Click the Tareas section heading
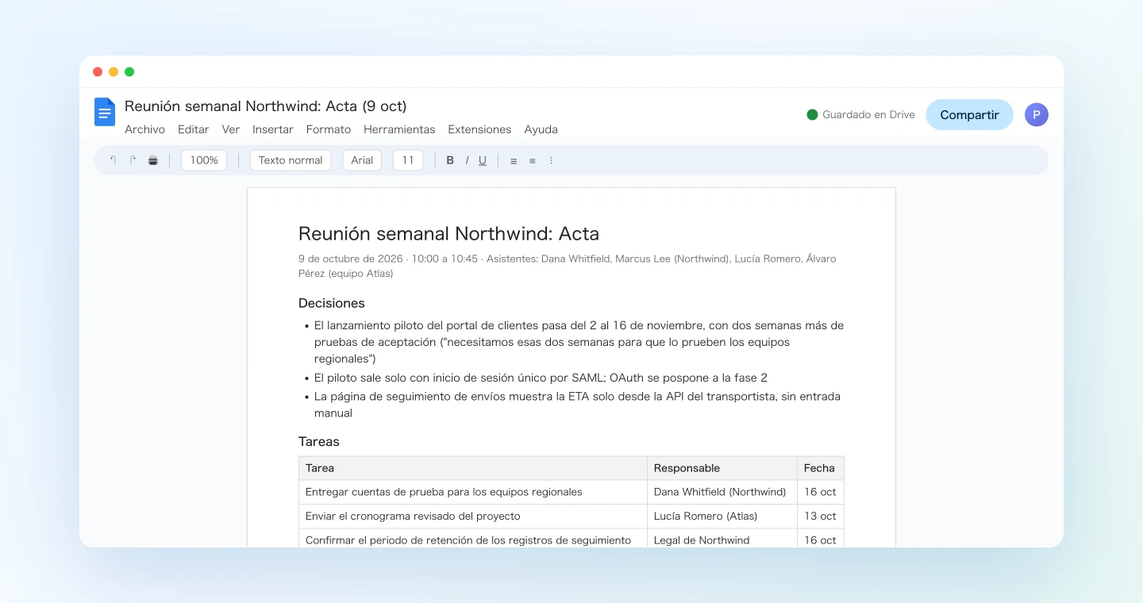Viewport: 1143px width, 603px height. (319, 442)
